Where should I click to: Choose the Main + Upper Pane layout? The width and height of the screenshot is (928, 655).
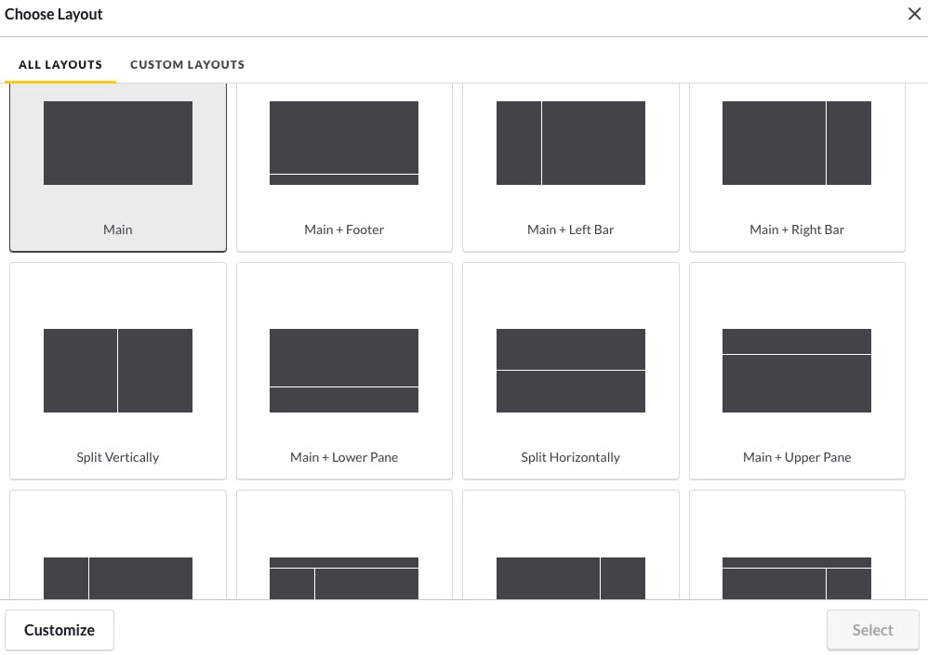(797, 371)
